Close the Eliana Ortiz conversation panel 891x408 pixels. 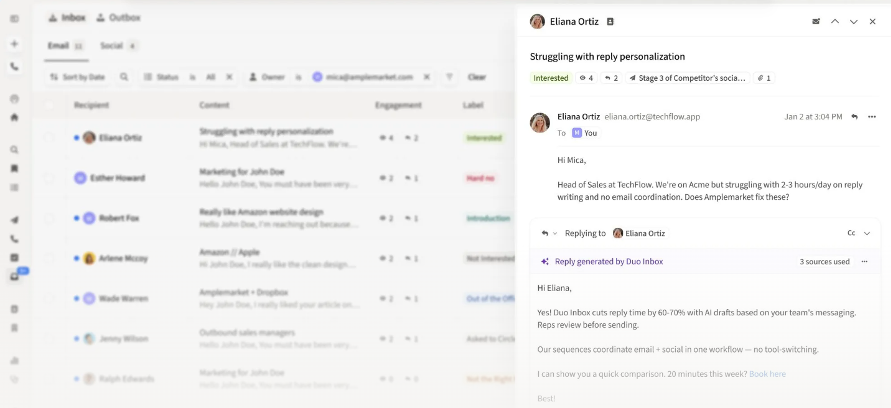(x=872, y=21)
